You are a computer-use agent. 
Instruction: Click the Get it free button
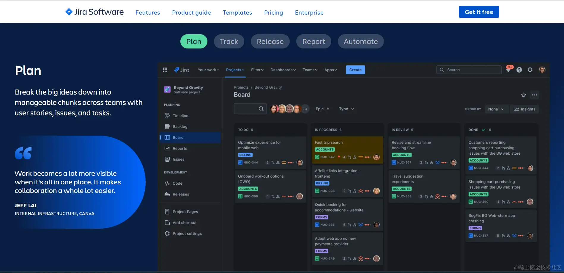[479, 12]
